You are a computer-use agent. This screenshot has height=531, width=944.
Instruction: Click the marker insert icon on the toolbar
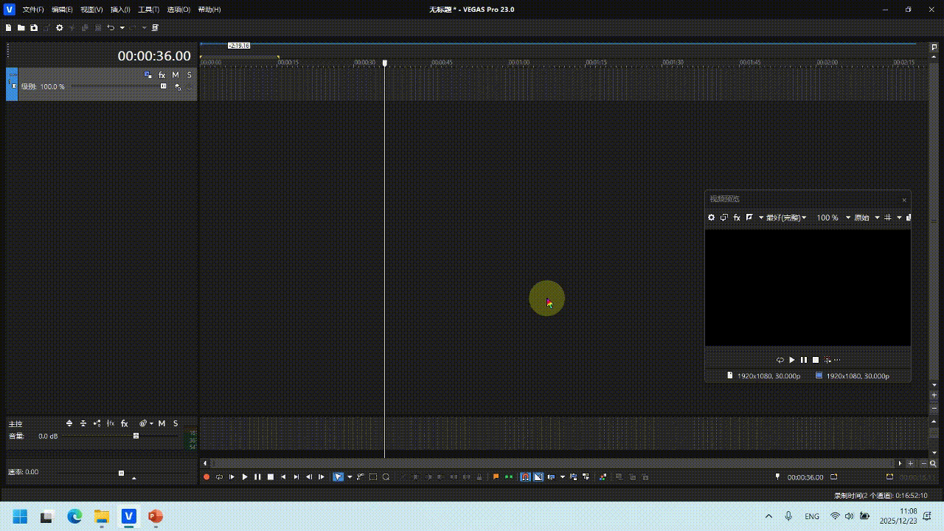tap(496, 476)
